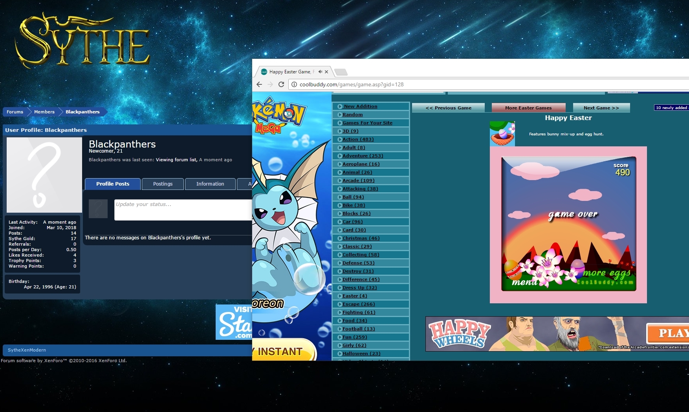The image size is (689, 412).
Task: Open the Adult (8) category
Action: [x=354, y=148]
